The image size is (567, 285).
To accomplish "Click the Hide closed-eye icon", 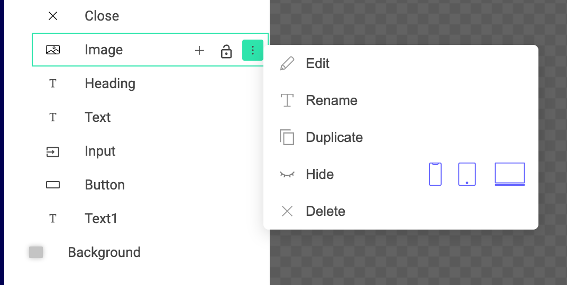I will (287, 174).
